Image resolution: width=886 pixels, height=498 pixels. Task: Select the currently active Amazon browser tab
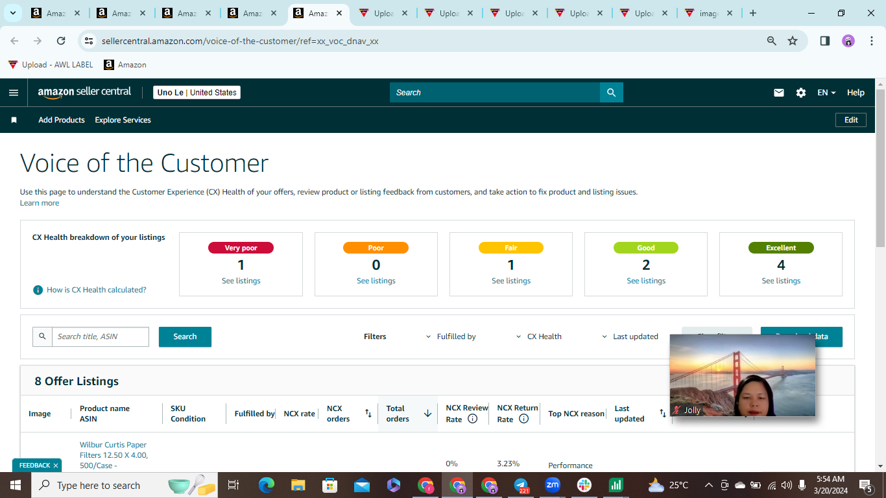click(x=317, y=13)
